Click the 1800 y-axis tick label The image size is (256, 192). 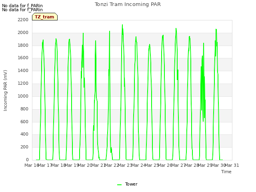(x=23, y=45)
